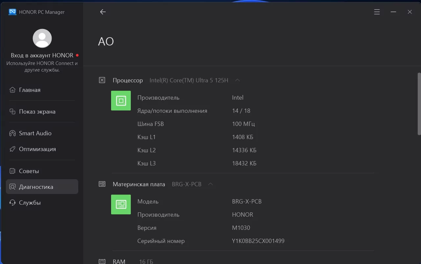Open the hamburger menu icon

(377, 12)
